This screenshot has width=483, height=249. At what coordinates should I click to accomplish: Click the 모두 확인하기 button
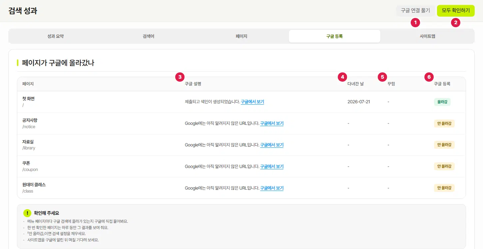[x=456, y=11]
